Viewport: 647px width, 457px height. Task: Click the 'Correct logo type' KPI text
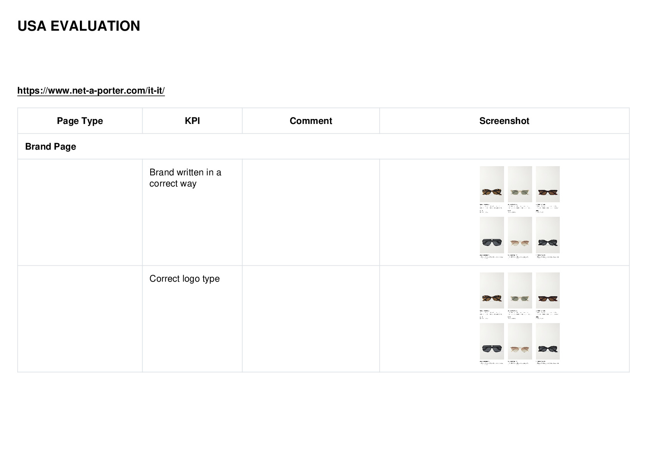coord(184,279)
